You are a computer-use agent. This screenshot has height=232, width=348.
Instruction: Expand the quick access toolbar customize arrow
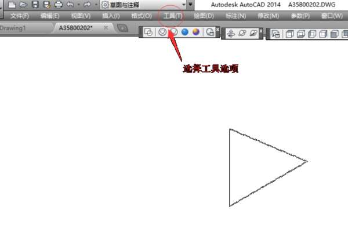pyautogui.click(x=190, y=5)
